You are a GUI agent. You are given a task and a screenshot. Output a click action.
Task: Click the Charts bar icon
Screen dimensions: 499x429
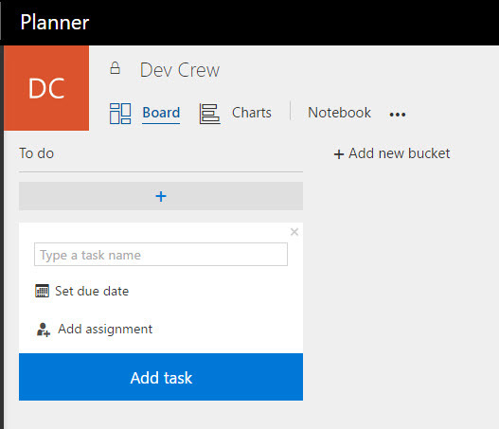pos(209,114)
